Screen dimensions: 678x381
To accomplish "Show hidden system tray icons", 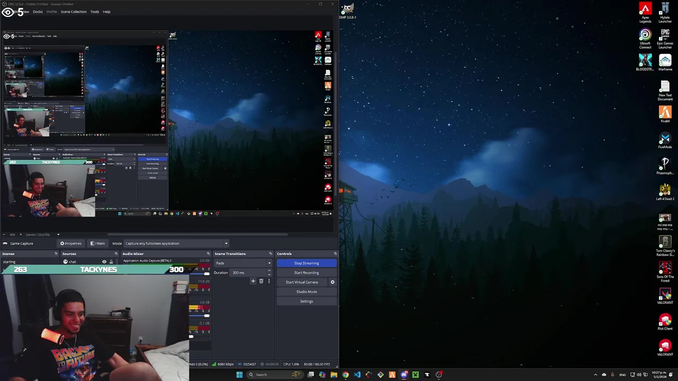I will (595, 375).
